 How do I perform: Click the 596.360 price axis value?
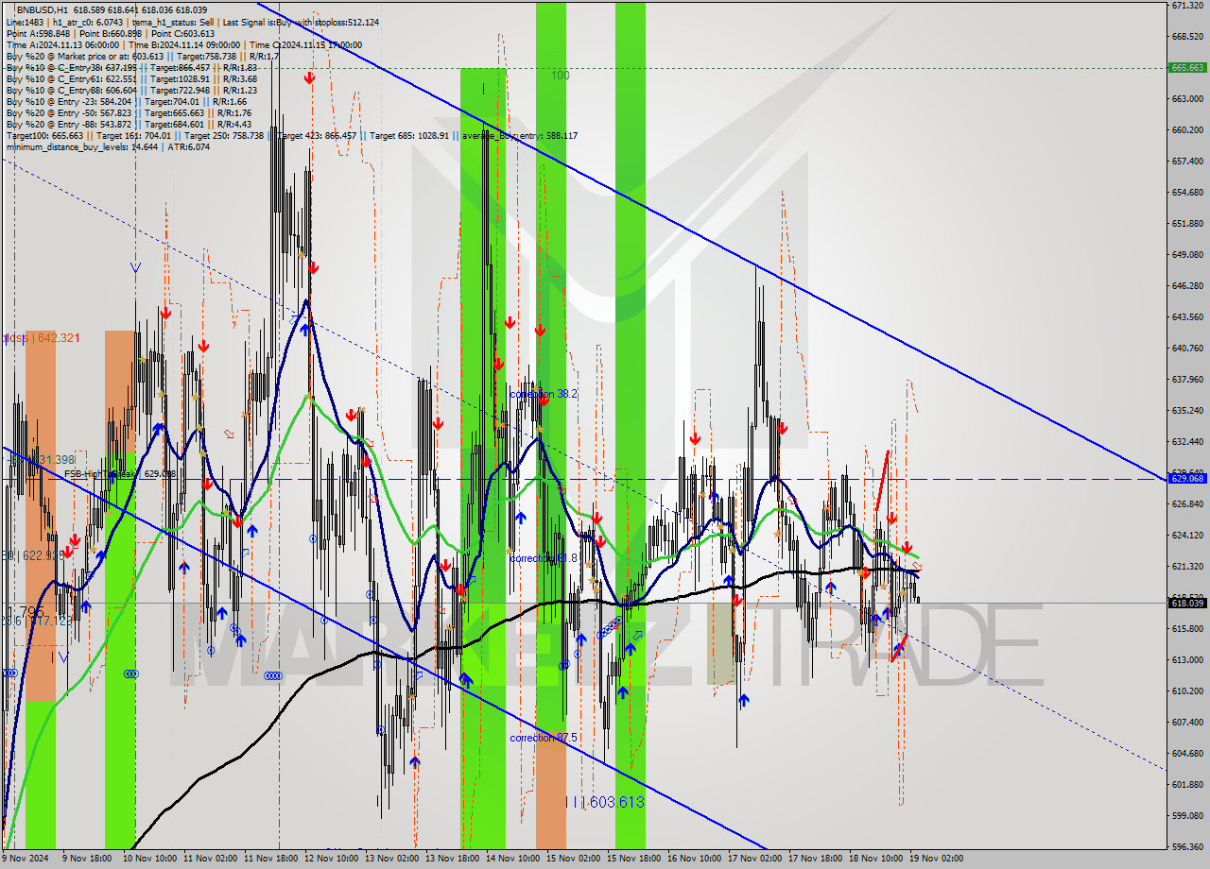pos(1186,846)
